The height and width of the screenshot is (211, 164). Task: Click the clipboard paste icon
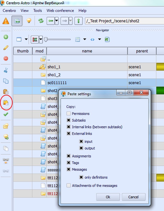(x=6, y=92)
